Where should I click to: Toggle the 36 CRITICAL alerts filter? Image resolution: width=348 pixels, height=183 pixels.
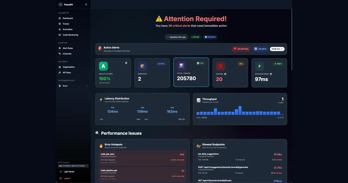241,49
